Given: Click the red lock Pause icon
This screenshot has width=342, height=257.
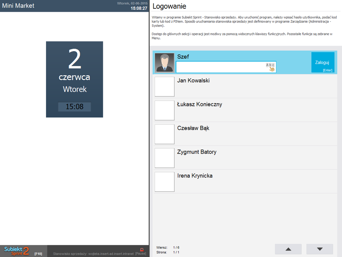Looking at the screenshot, I should (142, 250).
